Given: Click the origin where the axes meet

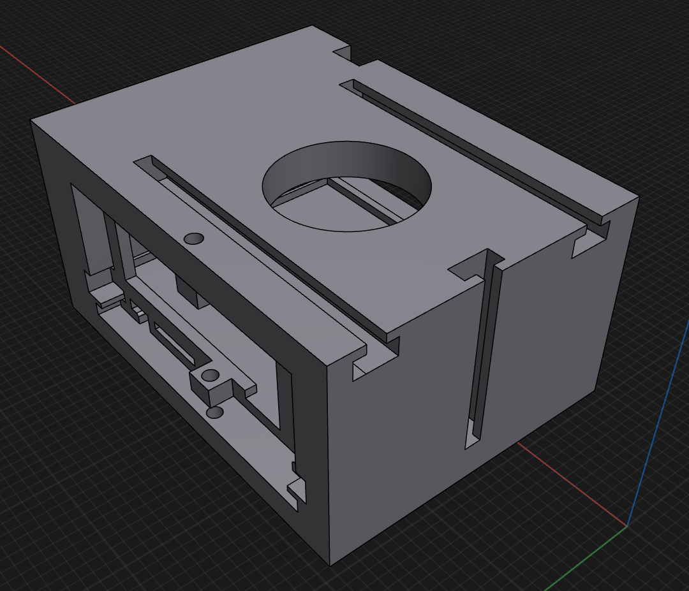Looking at the screenshot, I should [x=627, y=526].
